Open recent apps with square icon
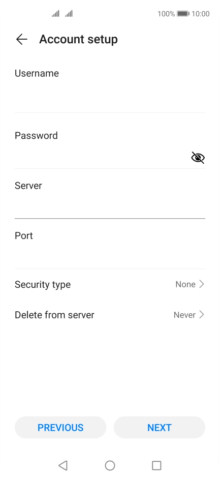Image resolution: width=220 pixels, height=478 pixels. 156,465
